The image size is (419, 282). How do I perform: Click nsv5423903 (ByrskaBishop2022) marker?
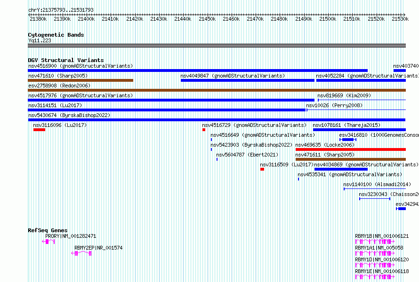[x=211, y=149]
